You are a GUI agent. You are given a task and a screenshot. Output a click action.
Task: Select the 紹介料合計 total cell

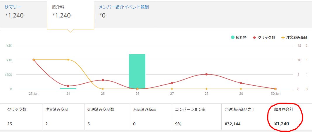(x=286, y=117)
